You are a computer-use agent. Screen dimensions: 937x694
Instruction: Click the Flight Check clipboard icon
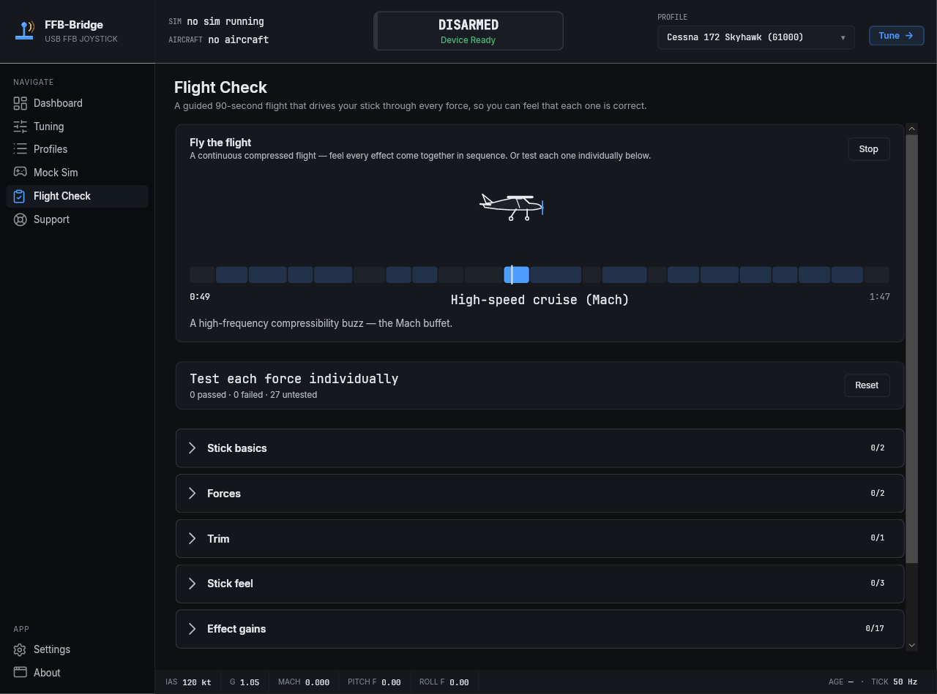(20, 196)
